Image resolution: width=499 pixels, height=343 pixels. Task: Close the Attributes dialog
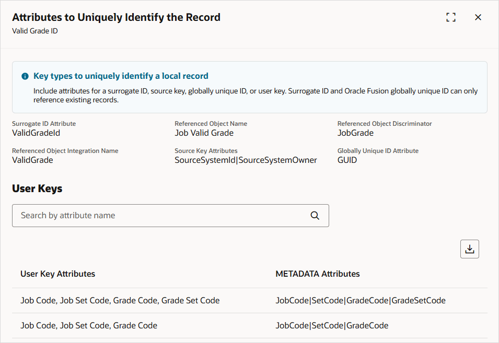point(478,17)
